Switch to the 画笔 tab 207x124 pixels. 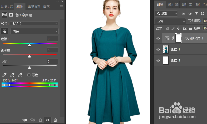47,6
